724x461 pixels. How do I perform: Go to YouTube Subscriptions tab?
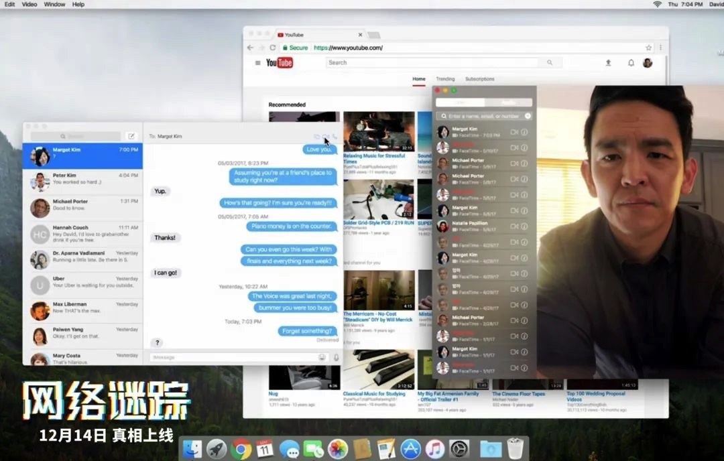(479, 79)
